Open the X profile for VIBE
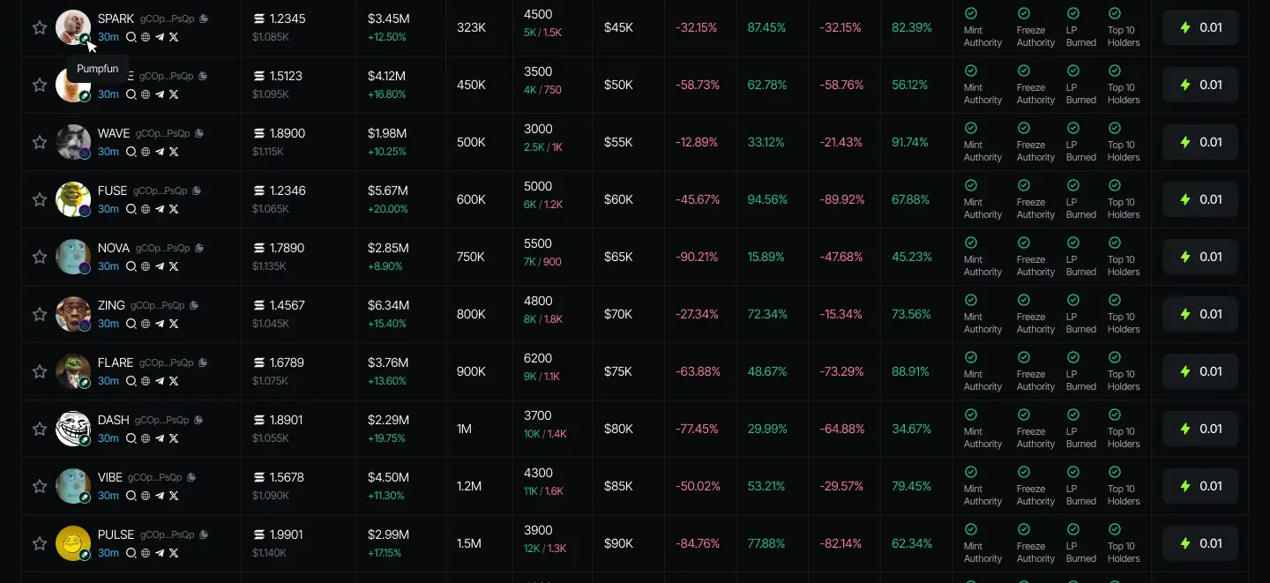 coord(174,496)
